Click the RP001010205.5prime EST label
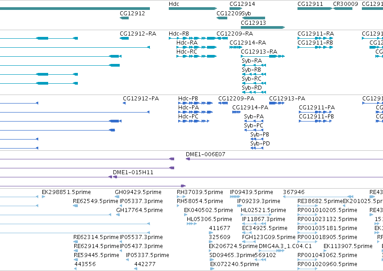This screenshot has height=271, width=383. tap(327, 210)
